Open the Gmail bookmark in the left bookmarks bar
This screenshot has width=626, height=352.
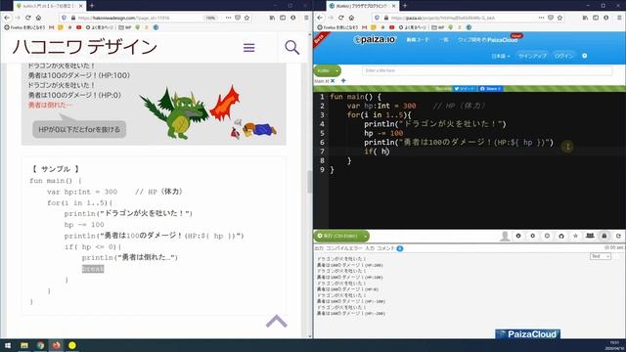pos(52,27)
